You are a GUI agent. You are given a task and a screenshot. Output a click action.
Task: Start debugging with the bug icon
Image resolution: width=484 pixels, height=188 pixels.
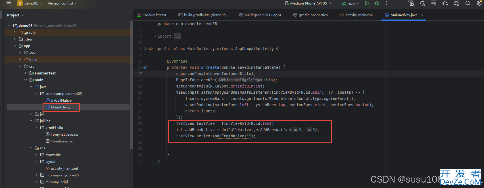click(x=377, y=3)
